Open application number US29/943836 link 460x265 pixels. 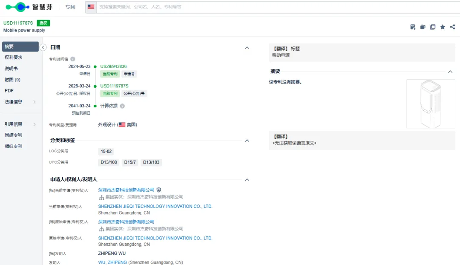pos(114,66)
